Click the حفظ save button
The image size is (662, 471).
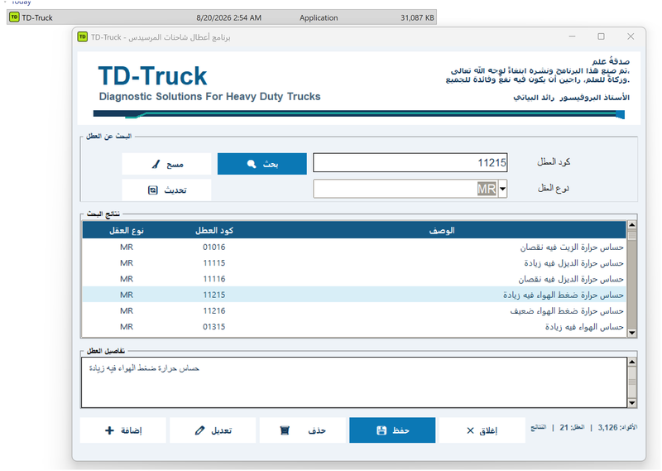[392, 430]
